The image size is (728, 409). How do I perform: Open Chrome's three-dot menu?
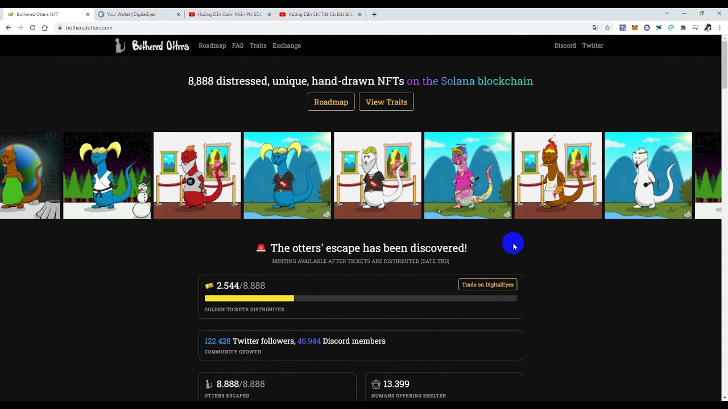[720, 27]
